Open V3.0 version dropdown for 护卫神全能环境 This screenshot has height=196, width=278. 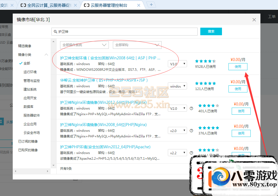coord(177,64)
